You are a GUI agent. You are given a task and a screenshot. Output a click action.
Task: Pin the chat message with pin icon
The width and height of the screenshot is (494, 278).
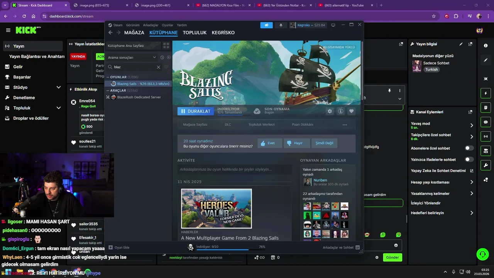click(389, 90)
